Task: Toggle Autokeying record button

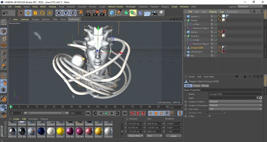Action: (x=138, y=113)
